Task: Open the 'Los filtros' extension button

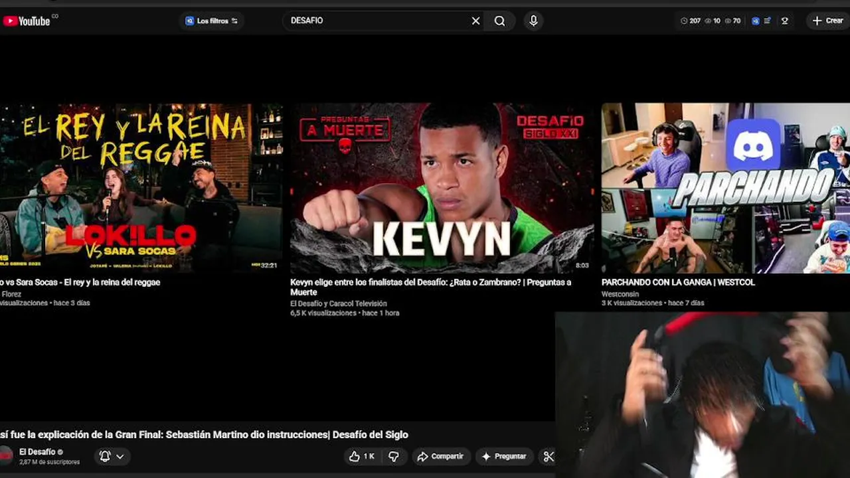Action: click(x=211, y=21)
